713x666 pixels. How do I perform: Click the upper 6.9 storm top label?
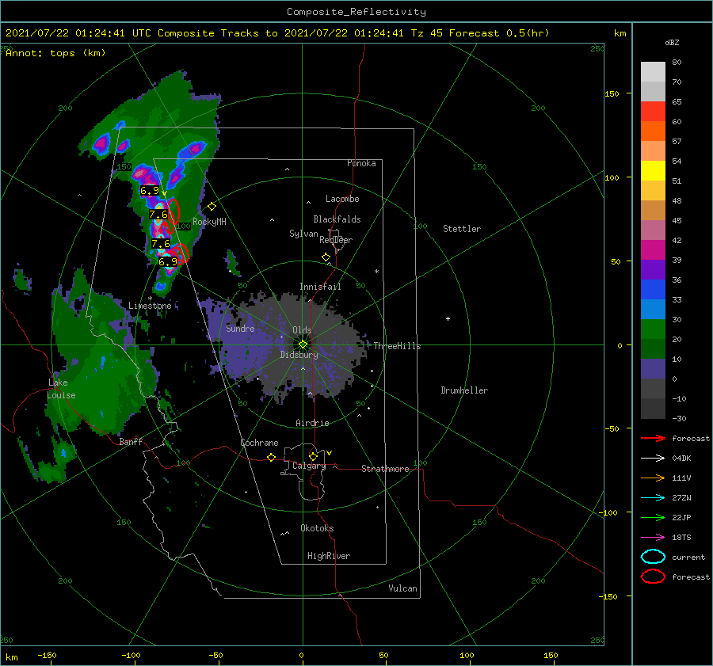click(150, 191)
